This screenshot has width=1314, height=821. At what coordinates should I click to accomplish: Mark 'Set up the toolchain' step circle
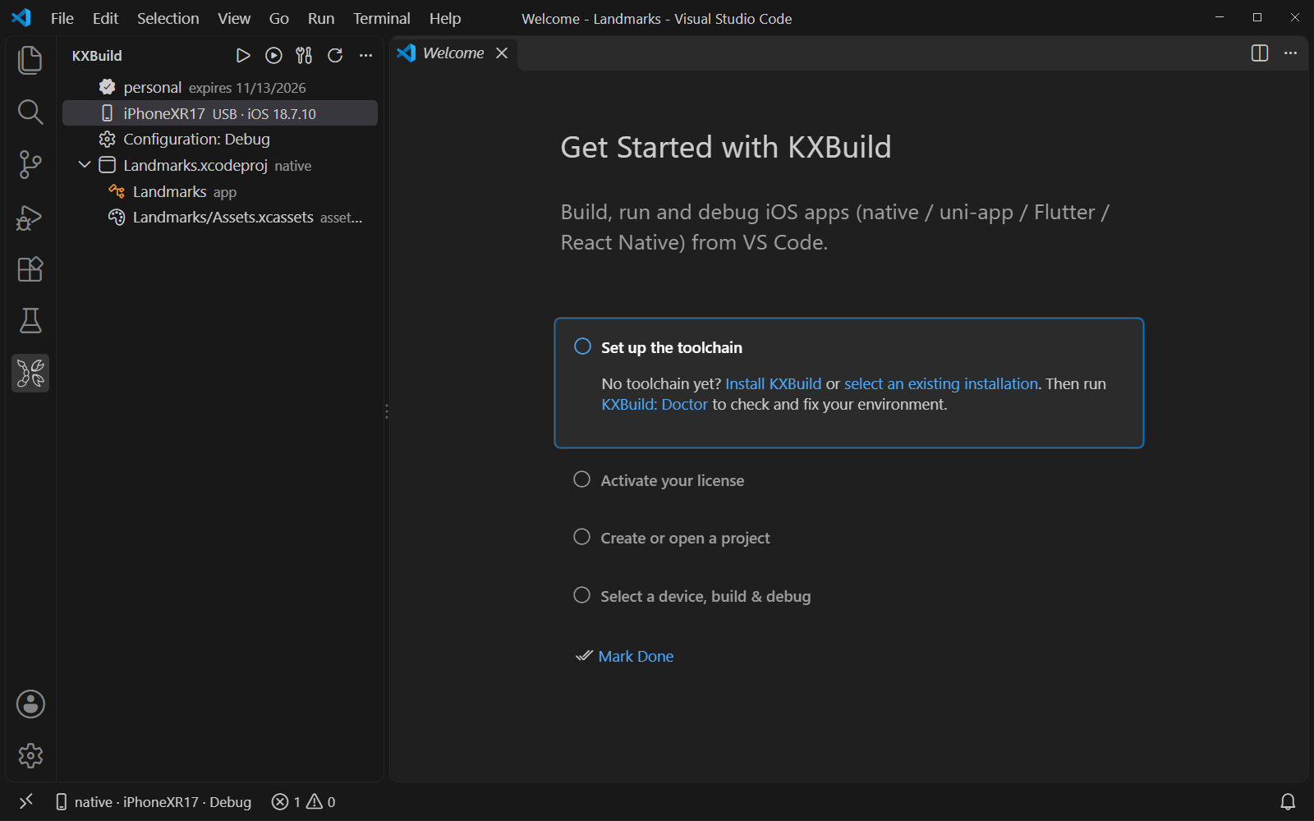(582, 346)
